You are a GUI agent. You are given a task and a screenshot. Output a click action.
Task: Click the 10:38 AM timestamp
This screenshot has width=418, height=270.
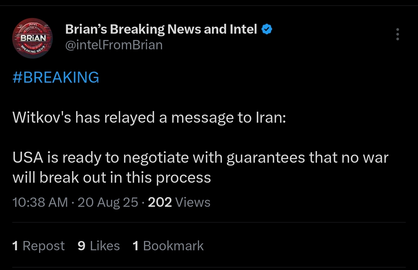coord(40,202)
